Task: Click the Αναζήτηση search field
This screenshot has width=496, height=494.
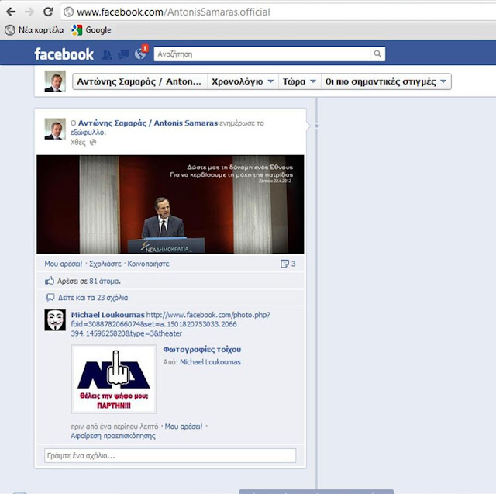Action: pyautogui.click(x=262, y=54)
